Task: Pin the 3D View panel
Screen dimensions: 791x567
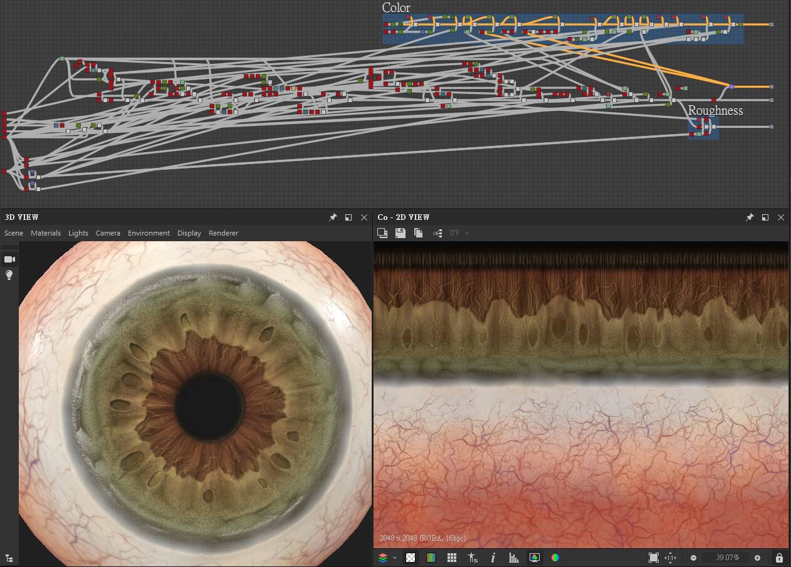Action: pos(333,217)
